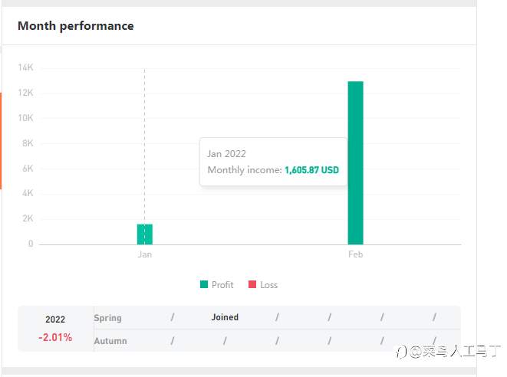Toggle the green Profit legend square

(x=204, y=284)
